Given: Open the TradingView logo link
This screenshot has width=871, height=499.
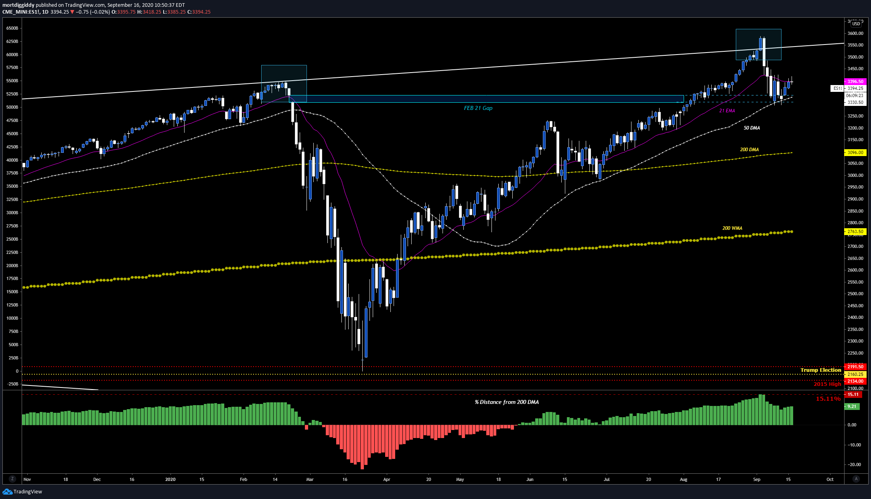Looking at the screenshot, I should pyautogui.click(x=22, y=492).
